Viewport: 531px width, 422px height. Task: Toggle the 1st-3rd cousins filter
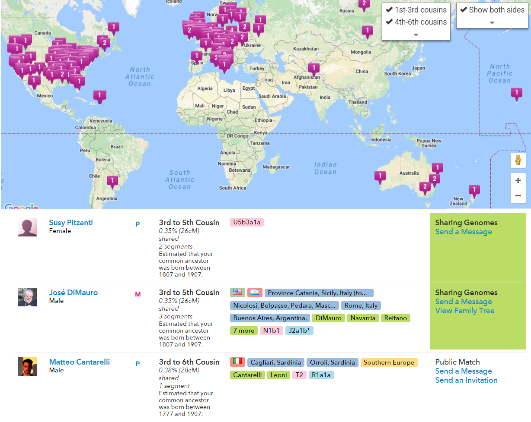(416, 10)
